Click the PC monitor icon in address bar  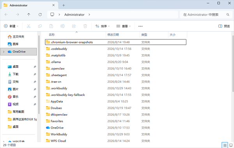(52, 14)
